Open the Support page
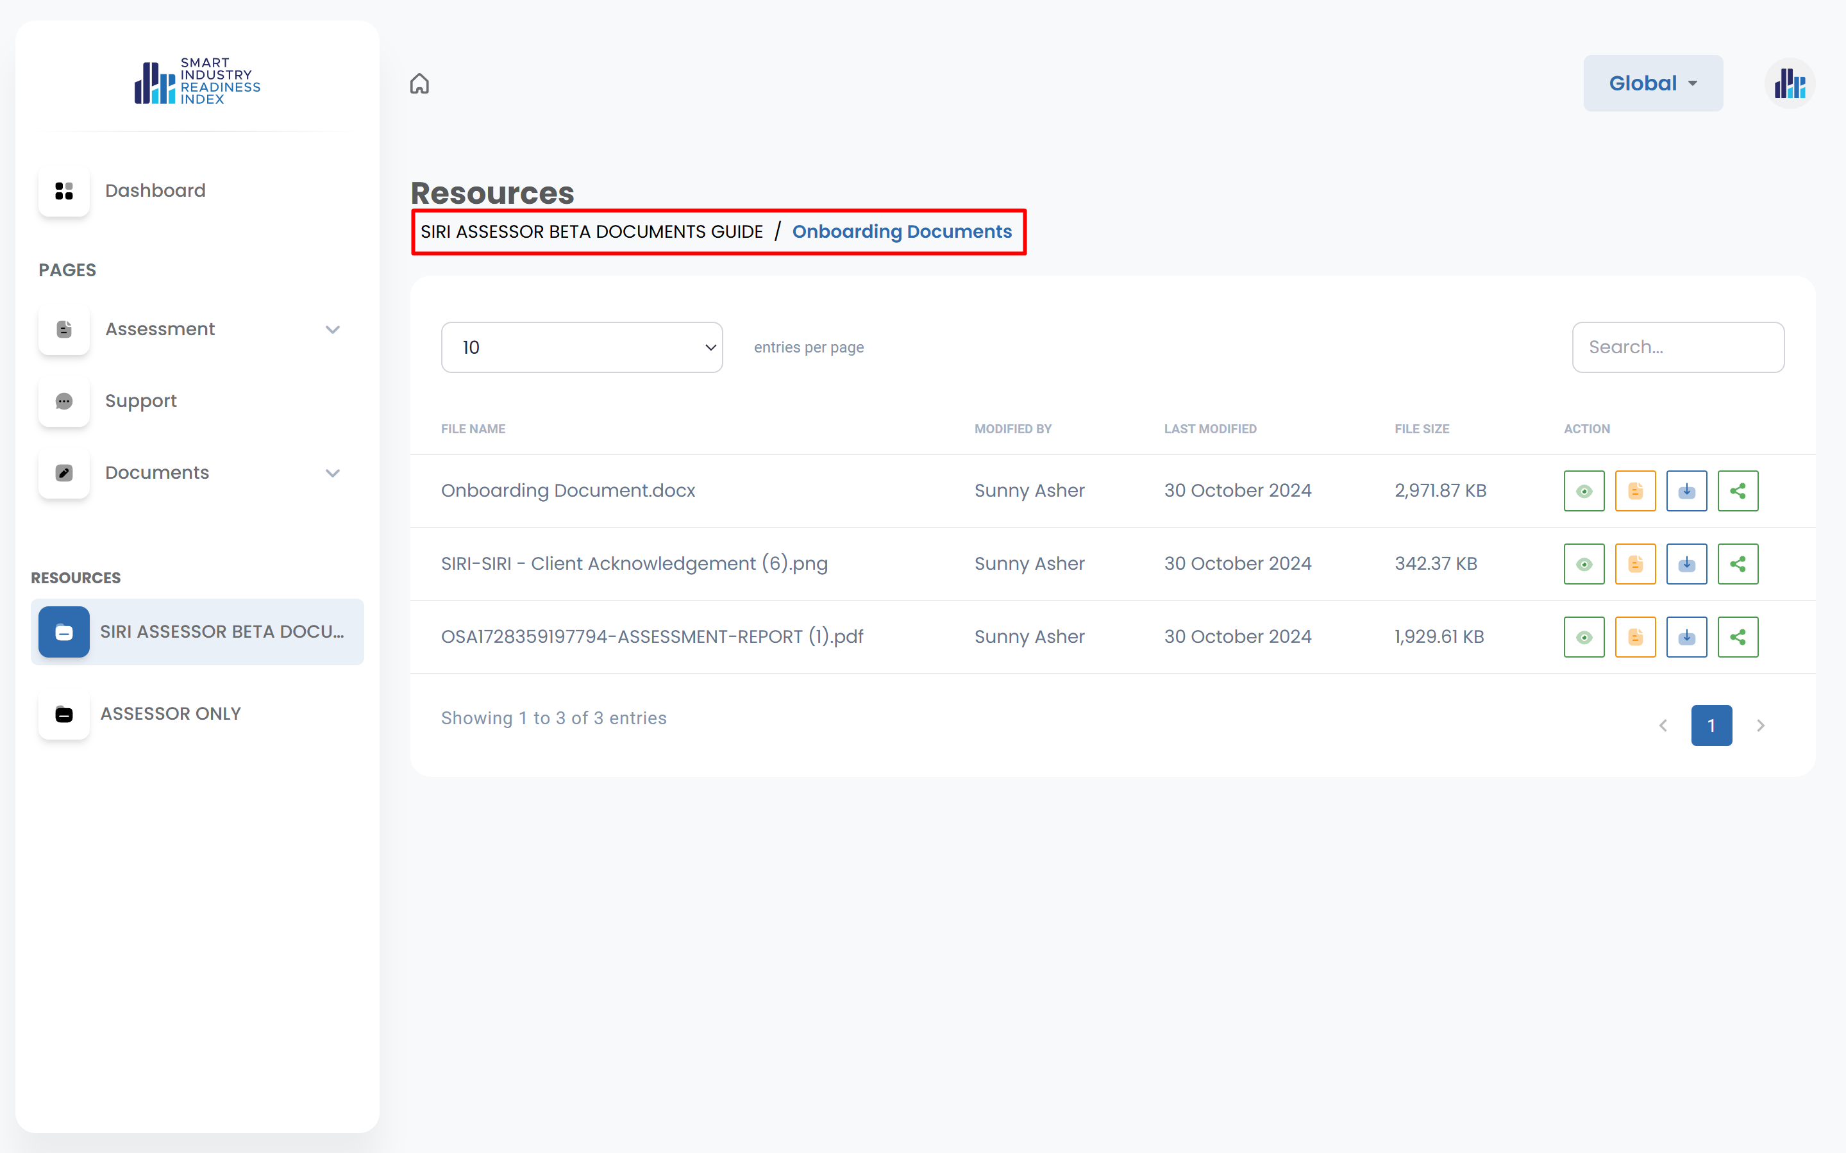Image resolution: width=1846 pixels, height=1153 pixels. pos(140,401)
